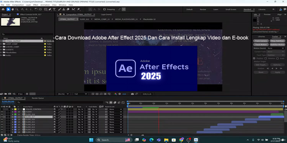Select the Zoom magnifier tool

click(17, 9)
